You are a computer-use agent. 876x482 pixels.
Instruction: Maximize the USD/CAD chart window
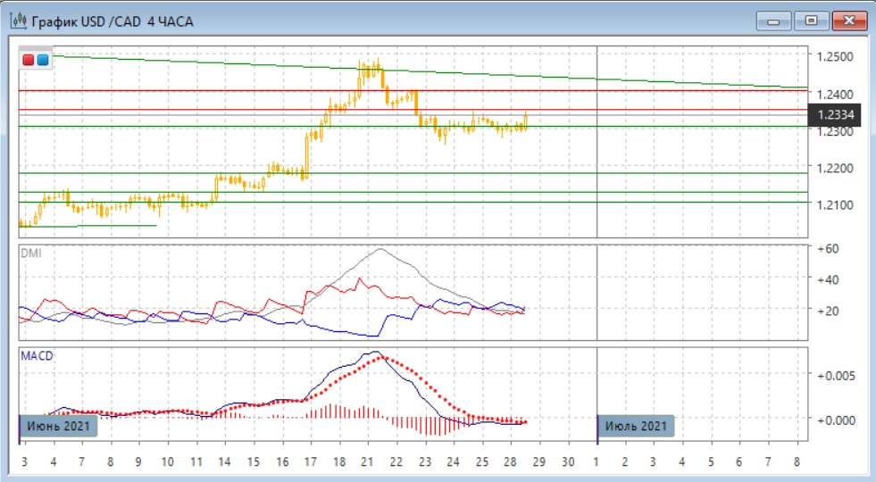tap(811, 21)
